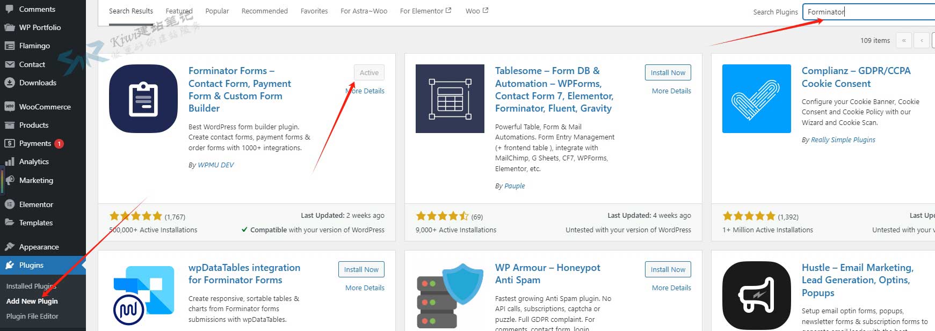Open Installed Plugins submenu item
The width and height of the screenshot is (935, 331).
[x=31, y=286]
